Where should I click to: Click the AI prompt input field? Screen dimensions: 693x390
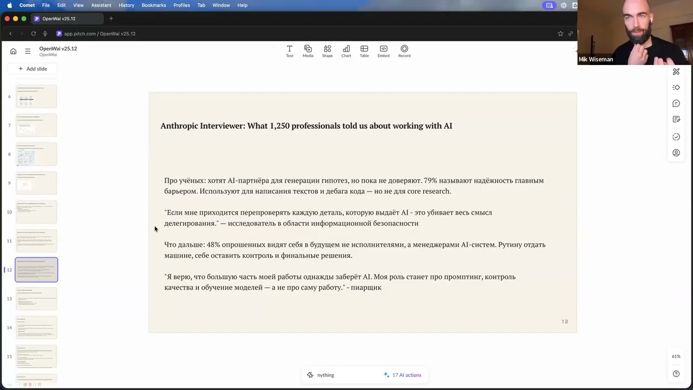point(341,375)
